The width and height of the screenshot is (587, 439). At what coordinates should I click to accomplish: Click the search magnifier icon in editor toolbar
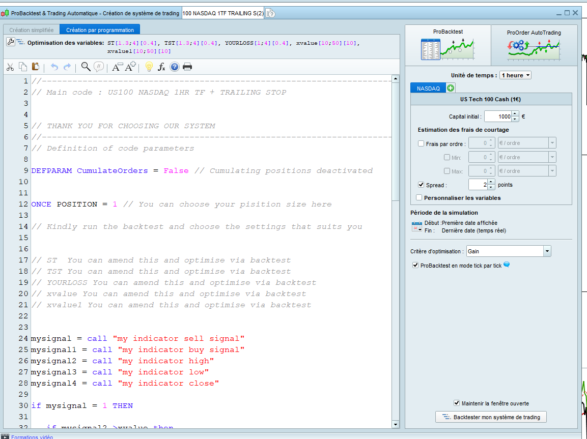coord(86,67)
